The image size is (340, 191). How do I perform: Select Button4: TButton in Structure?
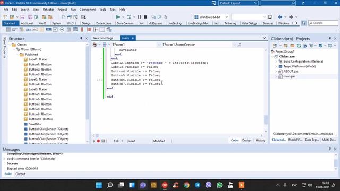coord(40,84)
